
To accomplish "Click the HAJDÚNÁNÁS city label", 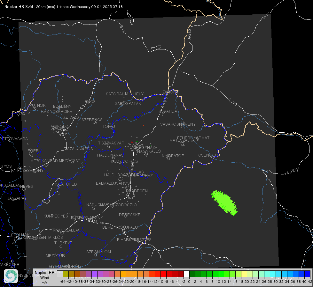I will tap(110, 155).
